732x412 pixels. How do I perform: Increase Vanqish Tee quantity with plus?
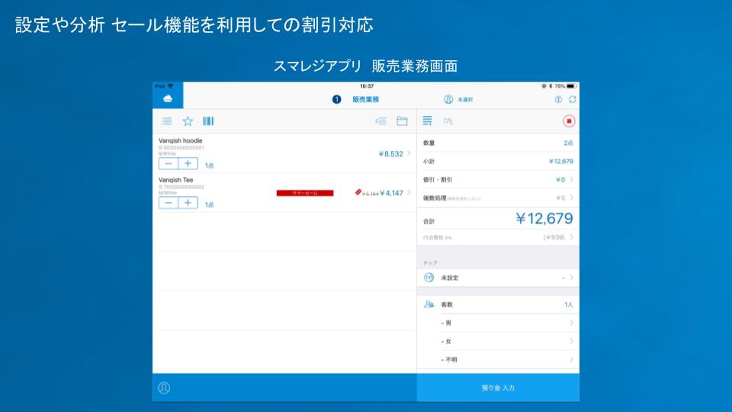[x=188, y=203]
